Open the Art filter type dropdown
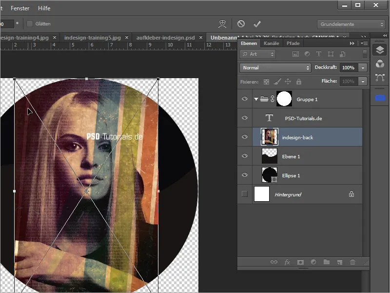The width and height of the screenshot is (390, 293). (258, 54)
